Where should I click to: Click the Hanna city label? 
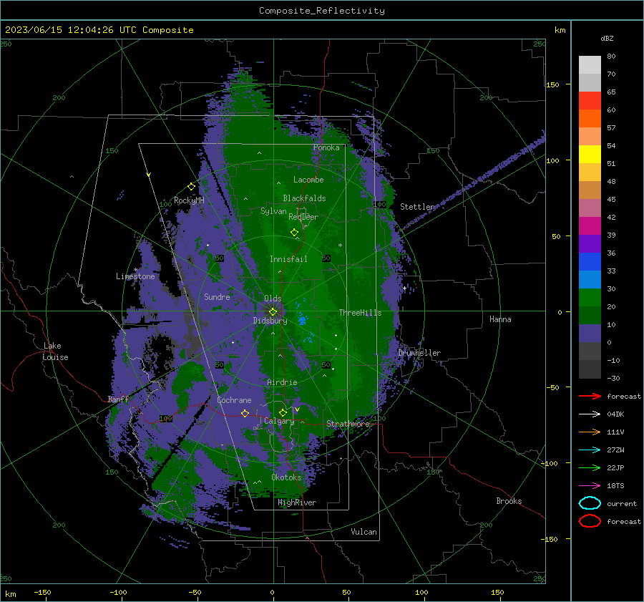pyautogui.click(x=500, y=319)
